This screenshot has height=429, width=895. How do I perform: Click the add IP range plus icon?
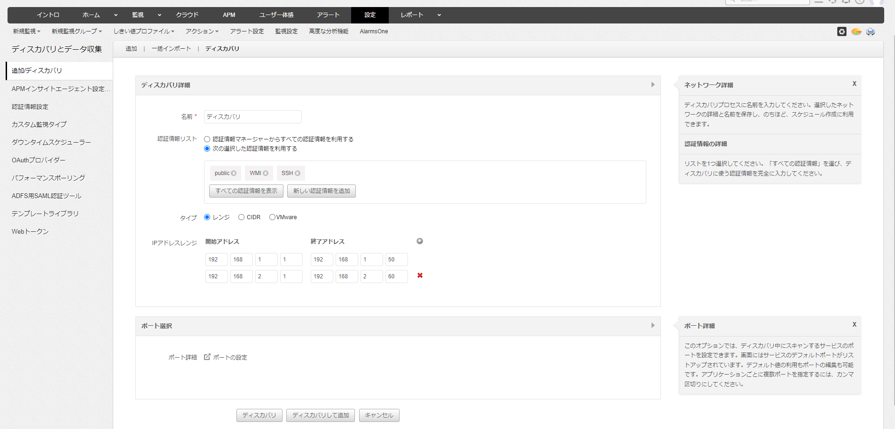pyautogui.click(x=420, y=241)
